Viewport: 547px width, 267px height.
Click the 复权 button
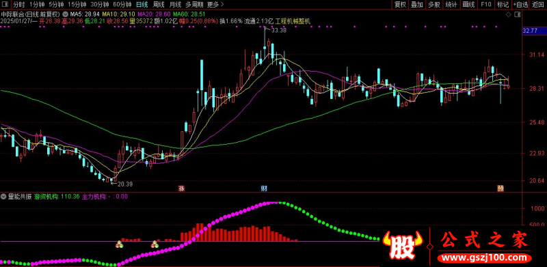tap(400, 5)
